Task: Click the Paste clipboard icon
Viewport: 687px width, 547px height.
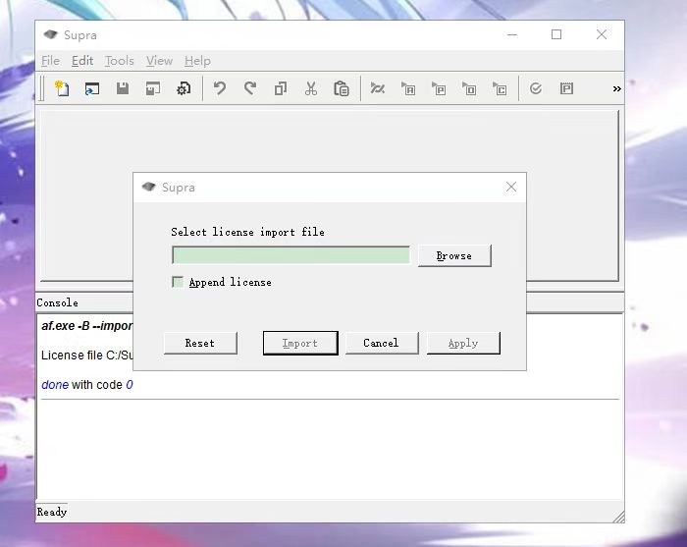Action: click(x=342, y=88)
